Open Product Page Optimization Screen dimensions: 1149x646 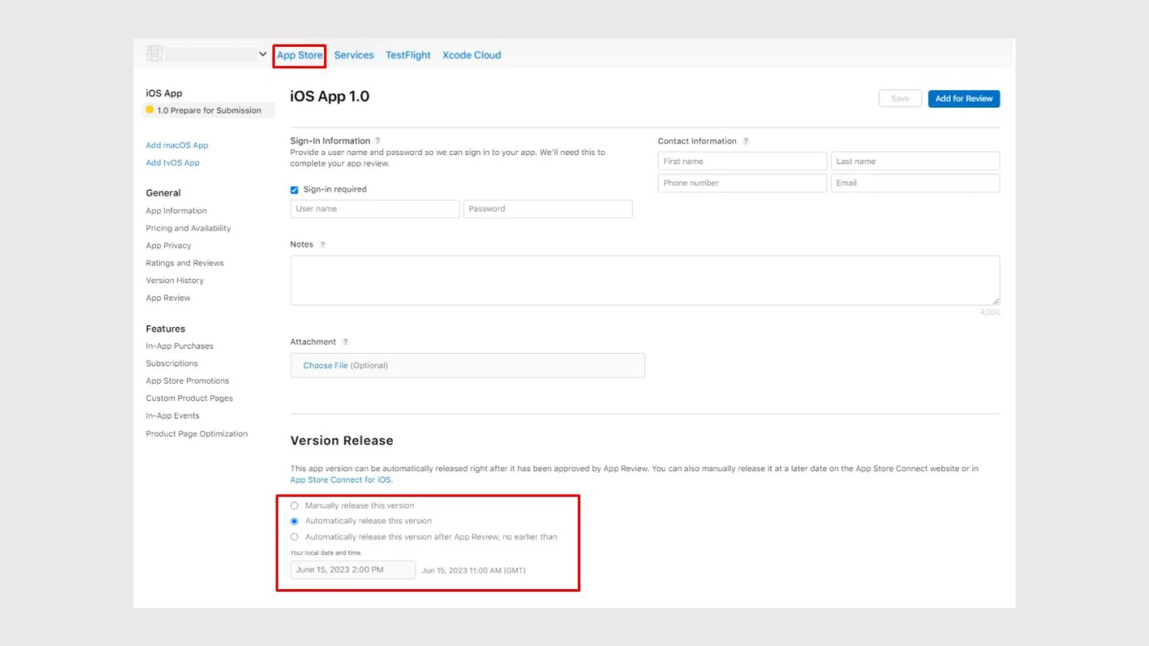pyautogui.click(x=197, y=434)
